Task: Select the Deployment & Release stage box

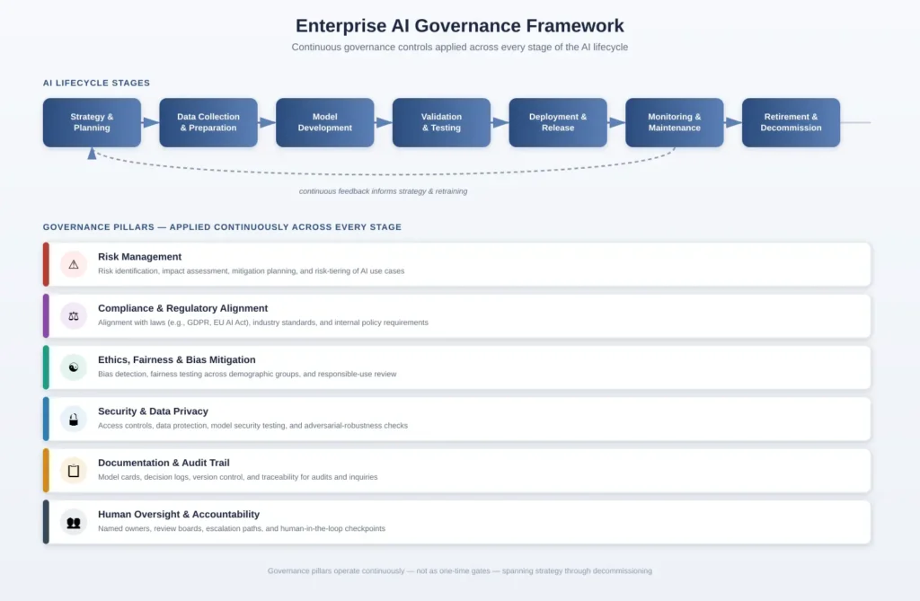Action: (x=558, y=122)
